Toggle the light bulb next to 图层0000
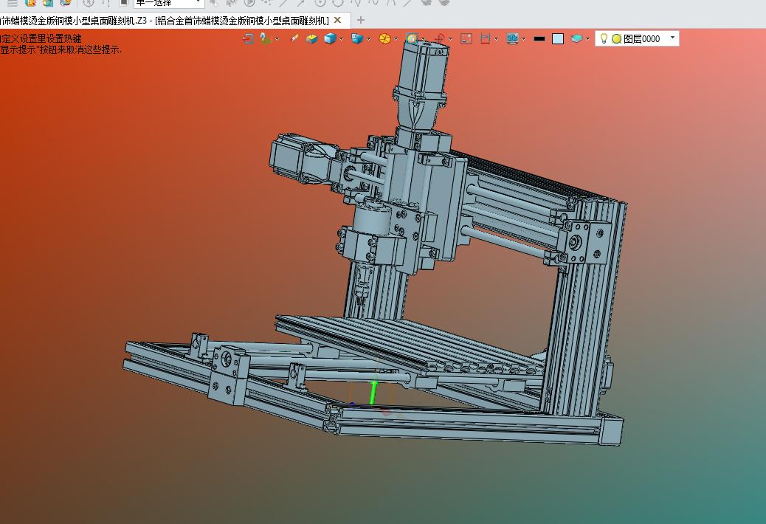The height and width of the screenshot is (524, 766). pyautogui.click(x=604, y=38)
